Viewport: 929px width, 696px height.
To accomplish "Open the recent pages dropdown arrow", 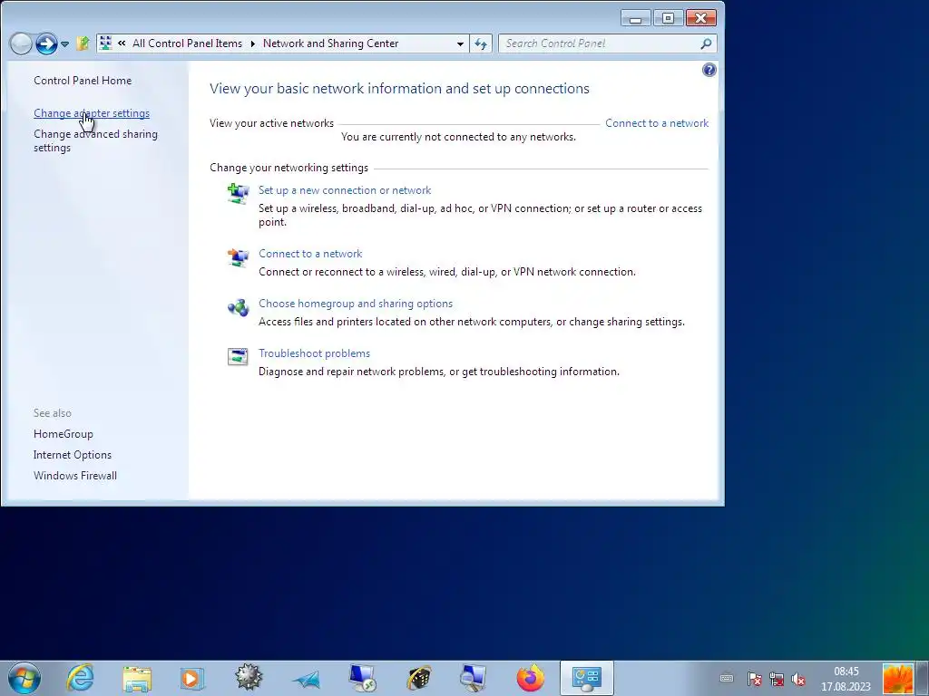I will click(x=64, y=43).
